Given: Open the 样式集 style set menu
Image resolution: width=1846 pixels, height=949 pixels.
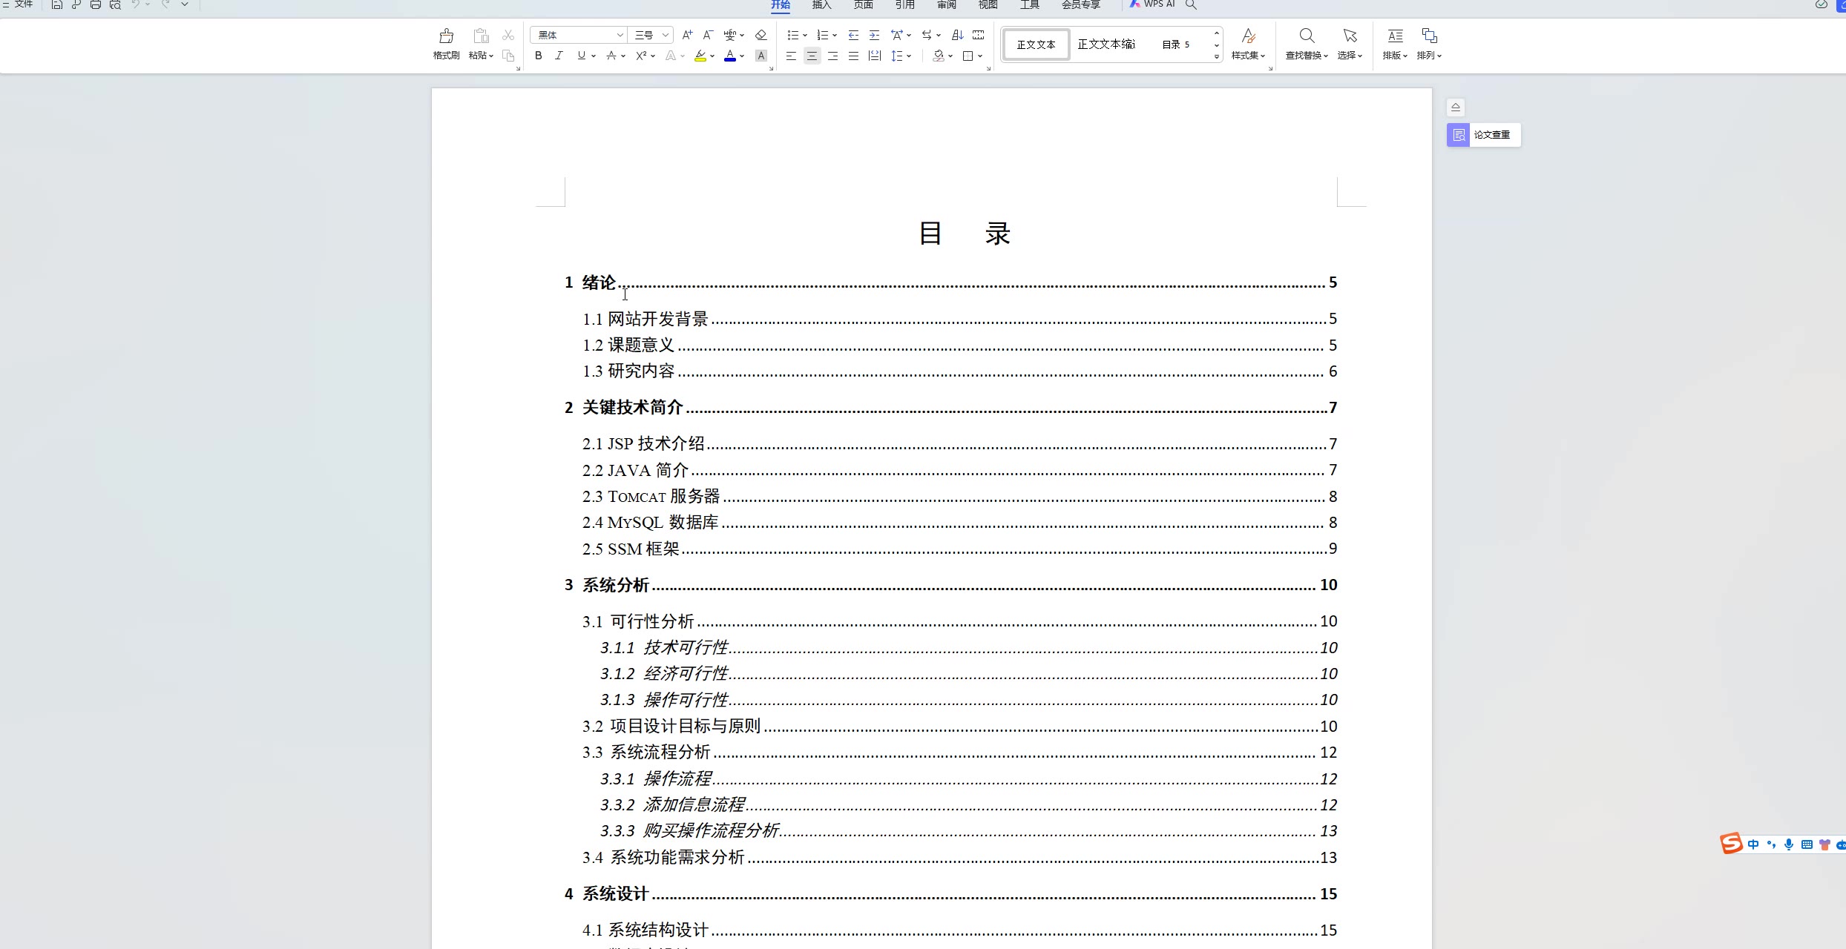Looking at the screenshot, I should point(1248,44).
